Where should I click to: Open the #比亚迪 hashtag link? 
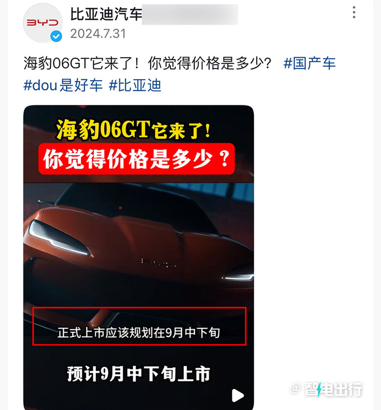click(134, 85)
